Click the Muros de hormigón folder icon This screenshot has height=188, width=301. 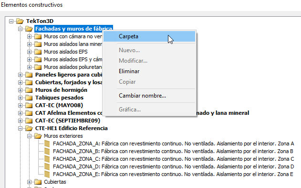coord(29,90)
